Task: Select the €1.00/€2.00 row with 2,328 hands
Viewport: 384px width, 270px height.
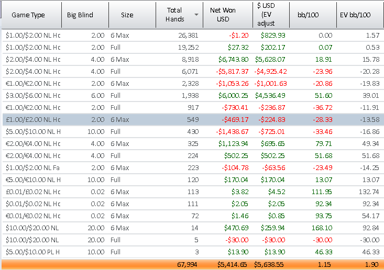Action: click(193, 83)
